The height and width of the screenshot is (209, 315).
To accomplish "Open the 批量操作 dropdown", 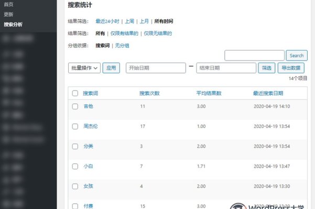I will pos(84,68).
